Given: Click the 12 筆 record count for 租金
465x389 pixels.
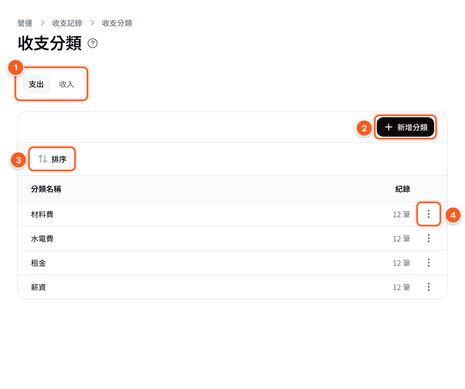Looking at the screenshot, I should click(401, 263).
